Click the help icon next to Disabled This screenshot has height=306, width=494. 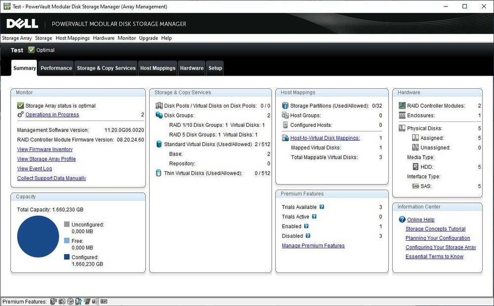pos(308,236)
